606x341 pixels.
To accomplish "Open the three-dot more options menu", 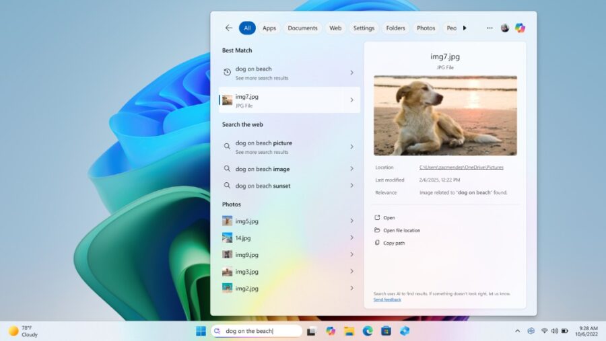I will tap(490, 28).
